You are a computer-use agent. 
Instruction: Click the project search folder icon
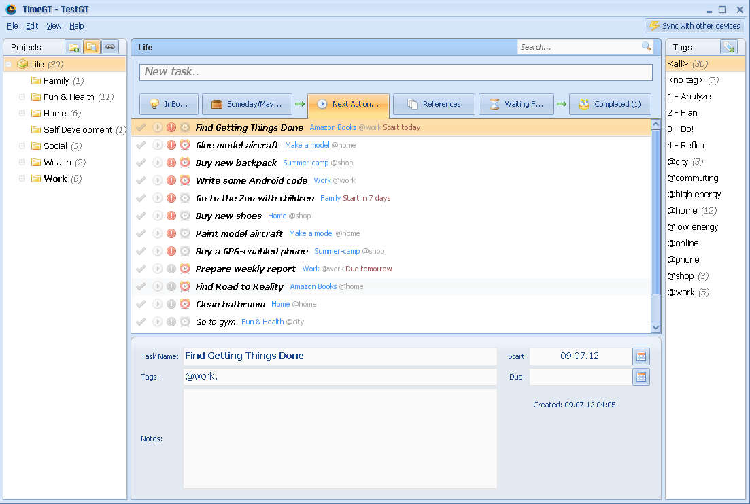click(x=91, y=47)
